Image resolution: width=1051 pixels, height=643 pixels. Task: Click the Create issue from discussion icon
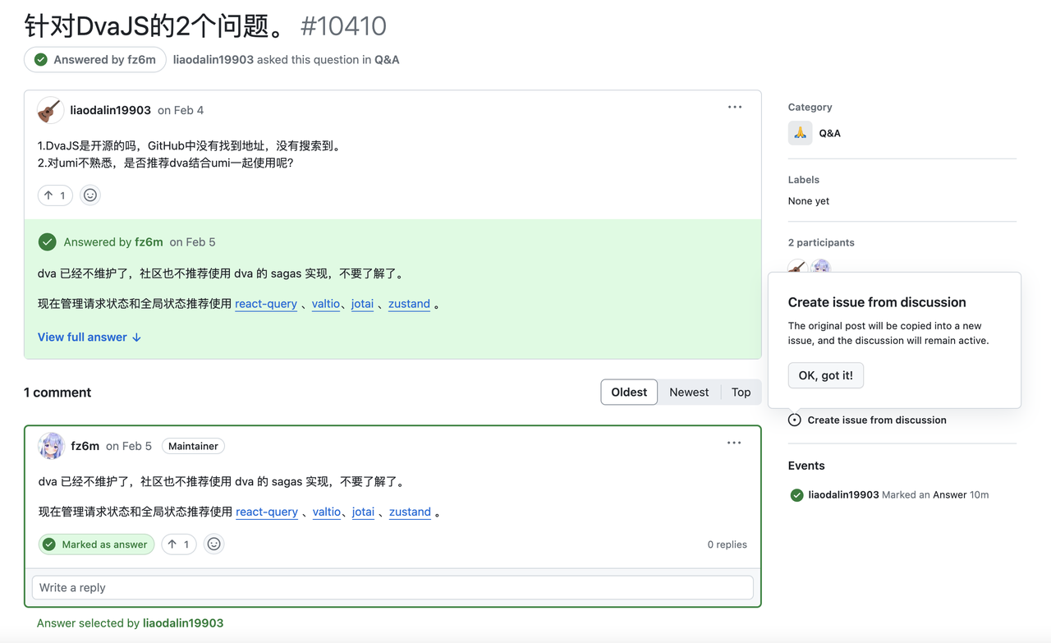point(795,420)
